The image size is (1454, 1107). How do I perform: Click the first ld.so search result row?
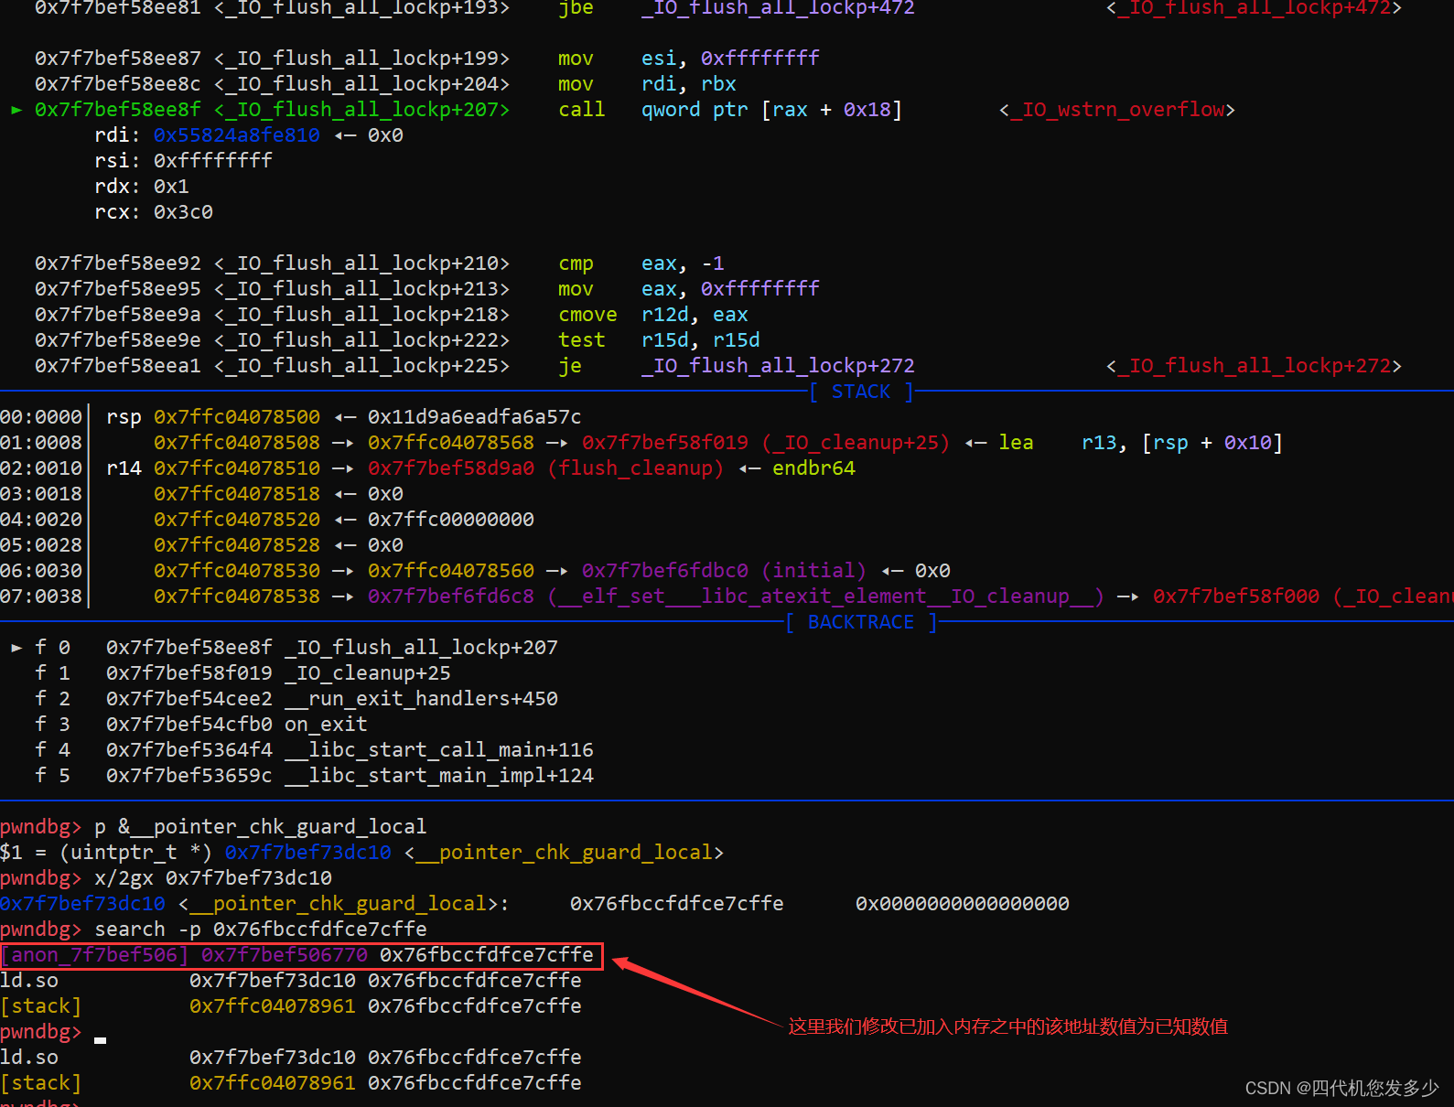click(291, 981)
